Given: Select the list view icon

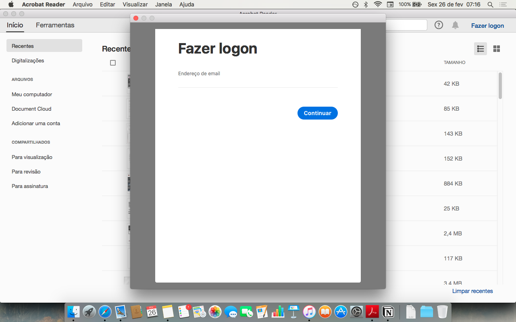Looking at the screenshot, I should 480,49.
